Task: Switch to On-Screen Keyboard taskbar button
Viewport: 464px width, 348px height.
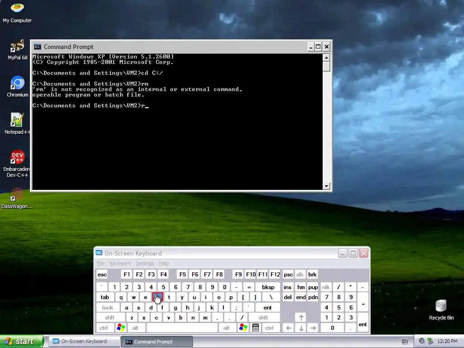Action: [x=84, y=341]
